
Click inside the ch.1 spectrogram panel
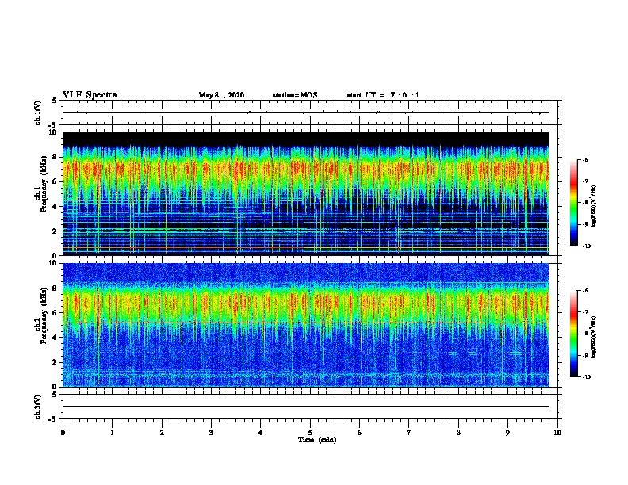coord(306,193)
